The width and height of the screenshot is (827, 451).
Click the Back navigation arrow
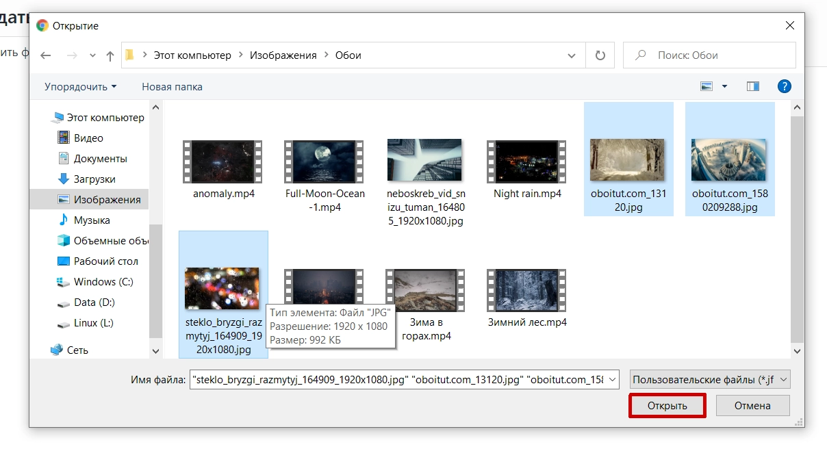point(46,55)
